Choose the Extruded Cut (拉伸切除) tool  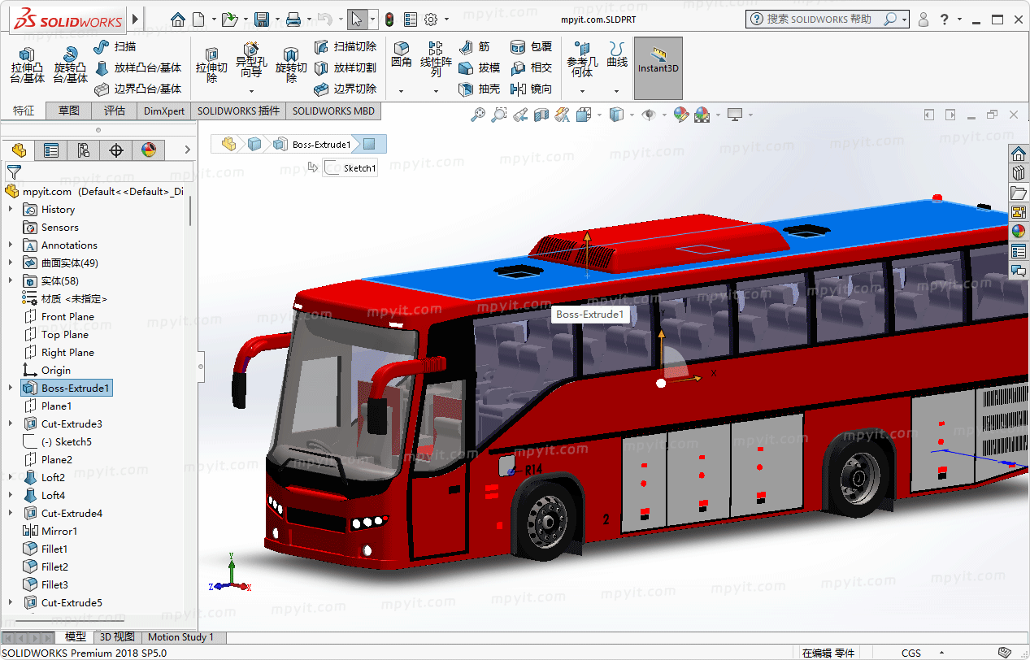(x=211, y=65)
